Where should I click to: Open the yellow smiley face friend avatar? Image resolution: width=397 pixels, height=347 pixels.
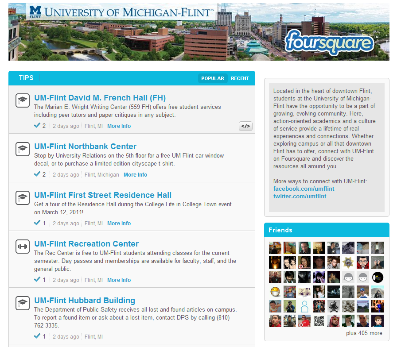[275, 292]
